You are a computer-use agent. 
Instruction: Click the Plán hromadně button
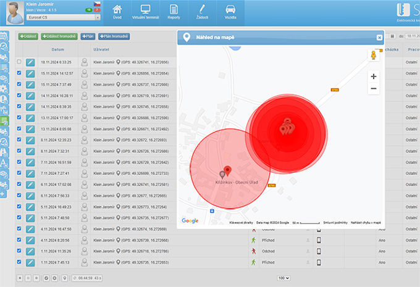pos(114,37)
